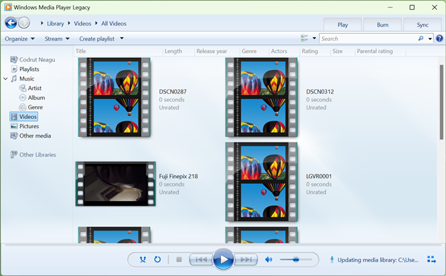Turn repeat on
This screenshot has height=276, width=446.
[158, 259]
